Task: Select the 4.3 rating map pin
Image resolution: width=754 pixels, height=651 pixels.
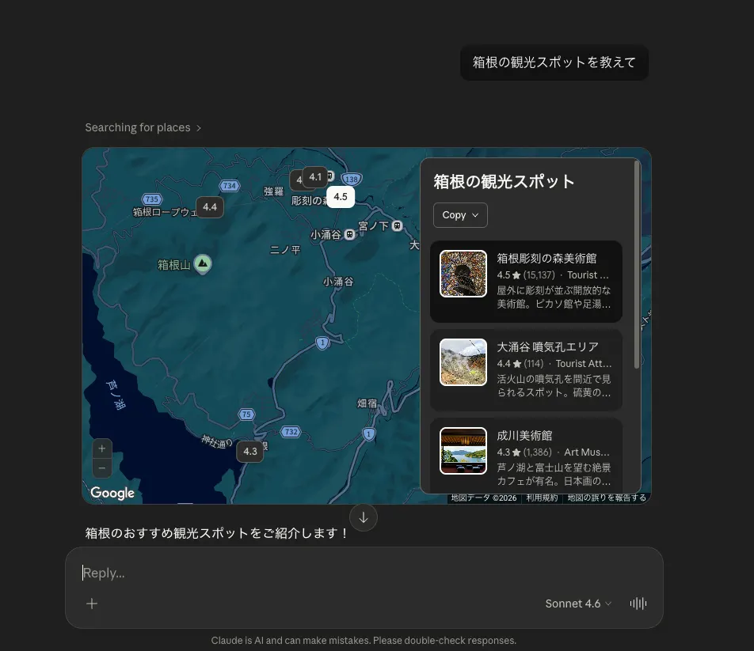Action: pyautogui.click(x=250, y=452)
